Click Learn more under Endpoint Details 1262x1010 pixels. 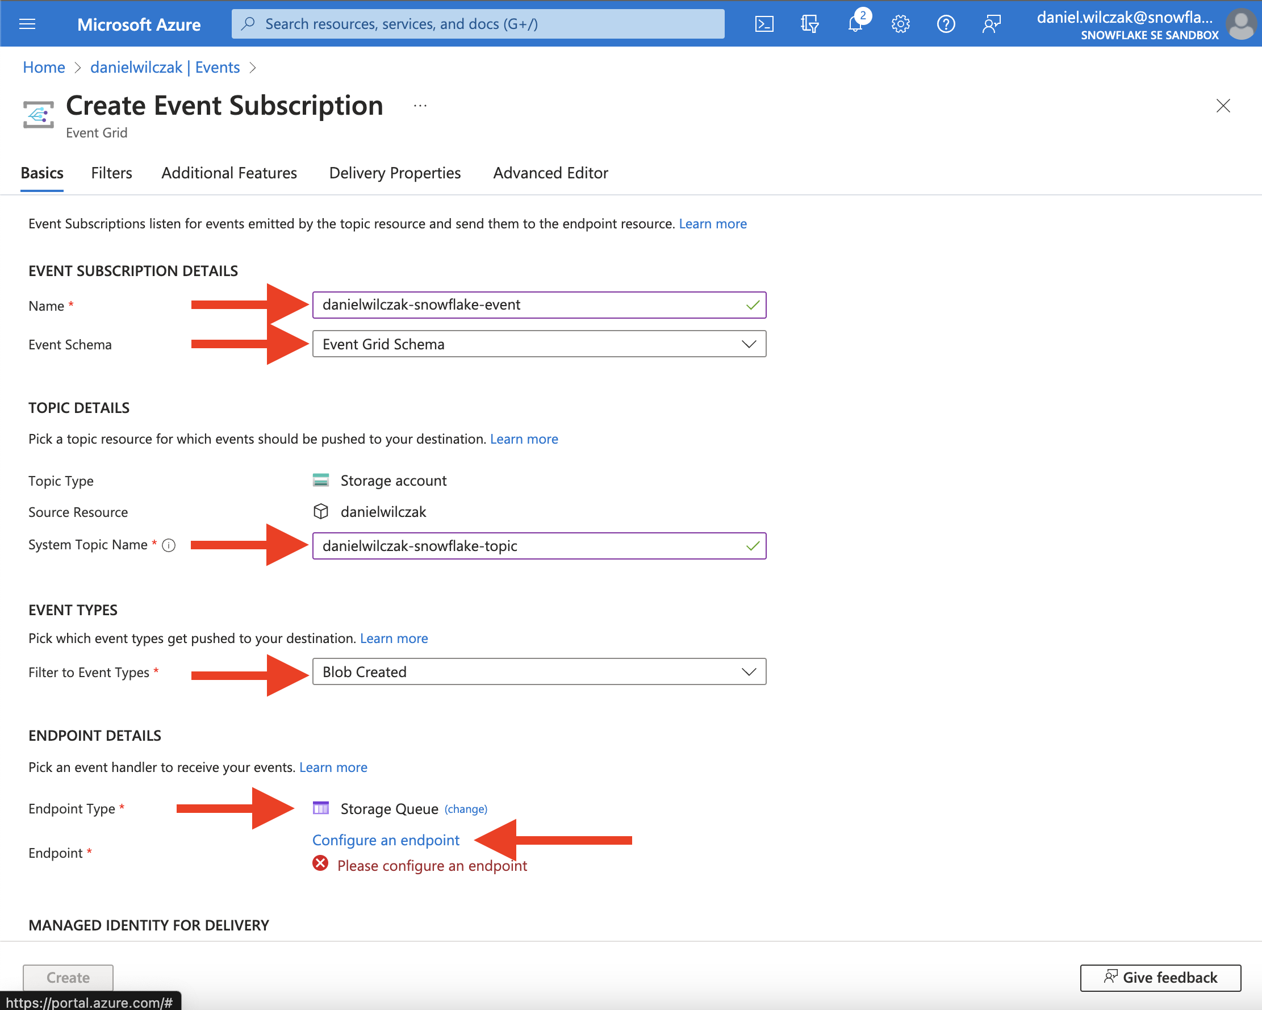pyautogui.click(x=333, y=767)
